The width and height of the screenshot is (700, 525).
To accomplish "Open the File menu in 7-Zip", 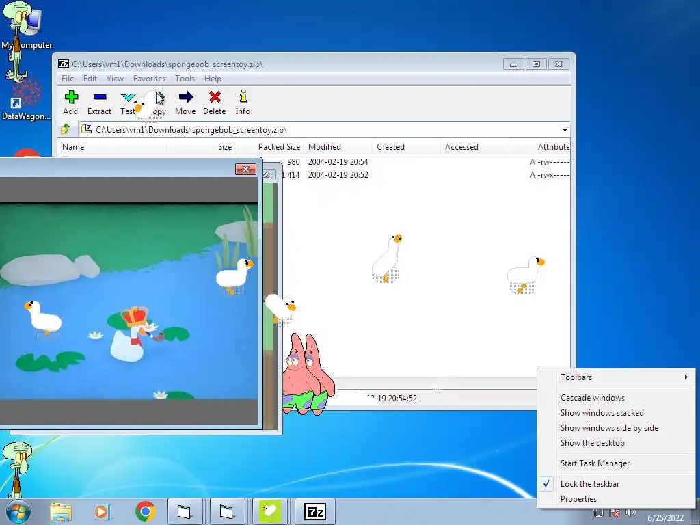I will coord(68,79).
